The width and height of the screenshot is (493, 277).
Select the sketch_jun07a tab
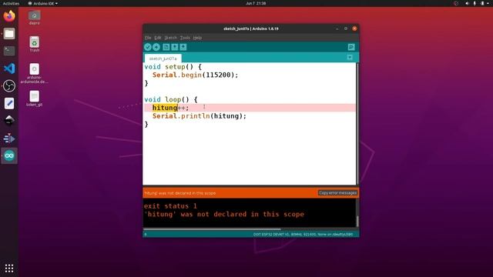(x=163, y=58)
